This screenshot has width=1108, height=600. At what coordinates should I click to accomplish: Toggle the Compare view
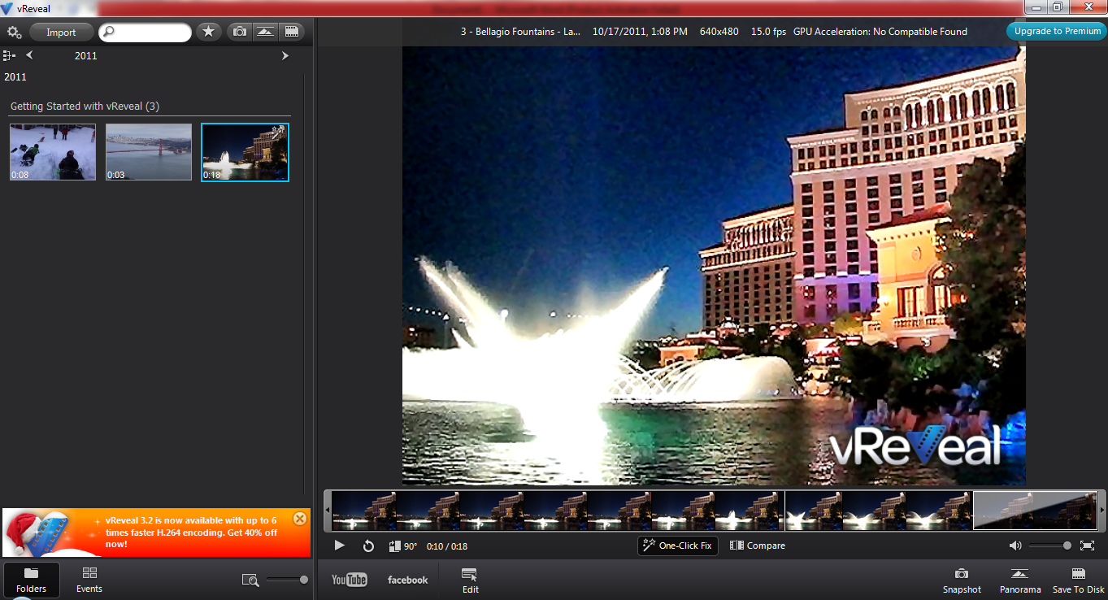(758, 546)
